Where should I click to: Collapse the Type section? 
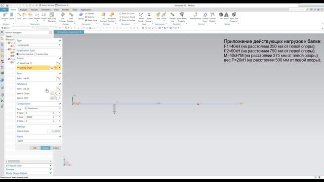pyautogui.click(x=60, y=40)
